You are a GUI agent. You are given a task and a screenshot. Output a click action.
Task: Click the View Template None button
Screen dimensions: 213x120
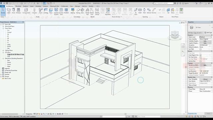[205, 79]
